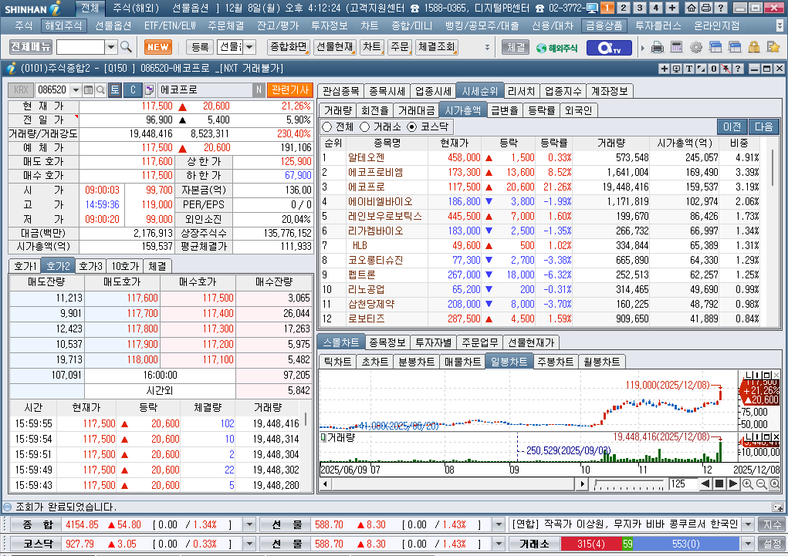The image size is (788, 556).
Task: Open settings via the gear icon
Action: tap(696, 47)
